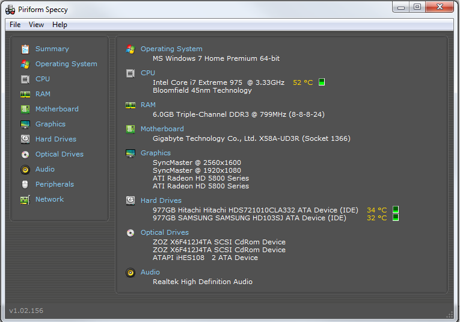Viewport: 460px width, 322px height.
Task: Click the Samsung drive temperature indicator icon
Action: [x=396, y=217]
